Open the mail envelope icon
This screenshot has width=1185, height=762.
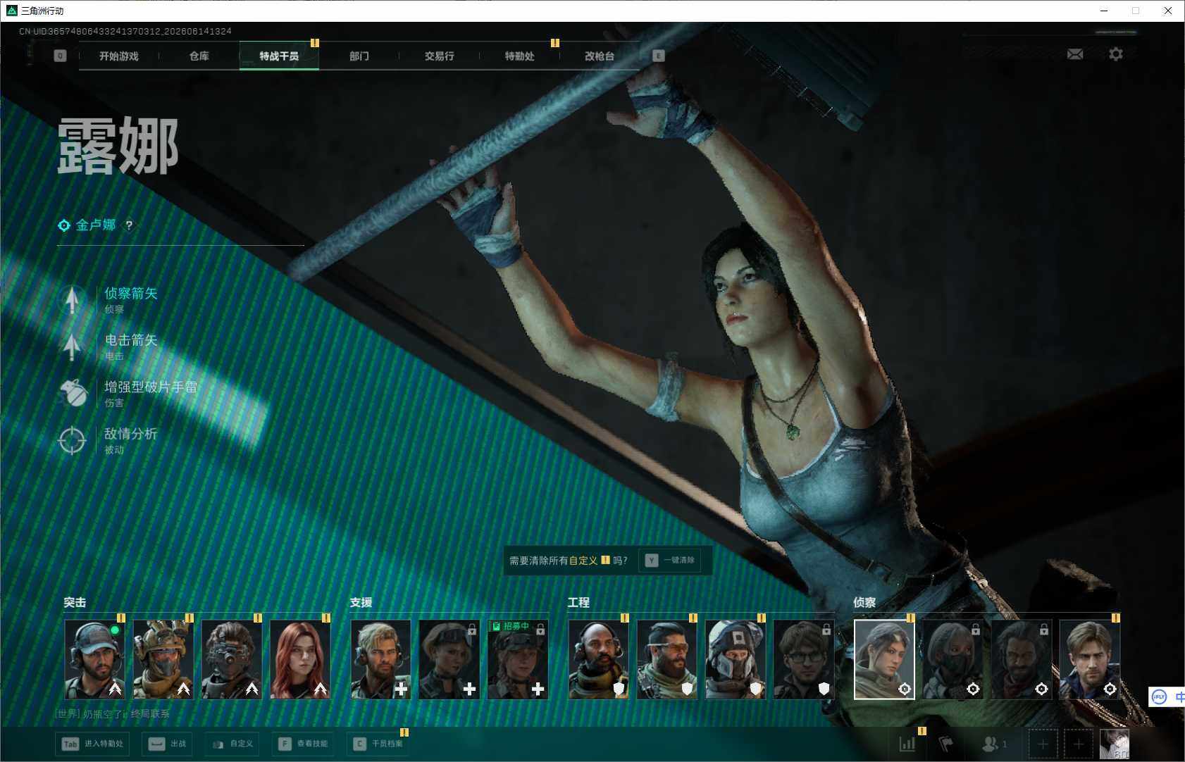[x=1075, y=54]
